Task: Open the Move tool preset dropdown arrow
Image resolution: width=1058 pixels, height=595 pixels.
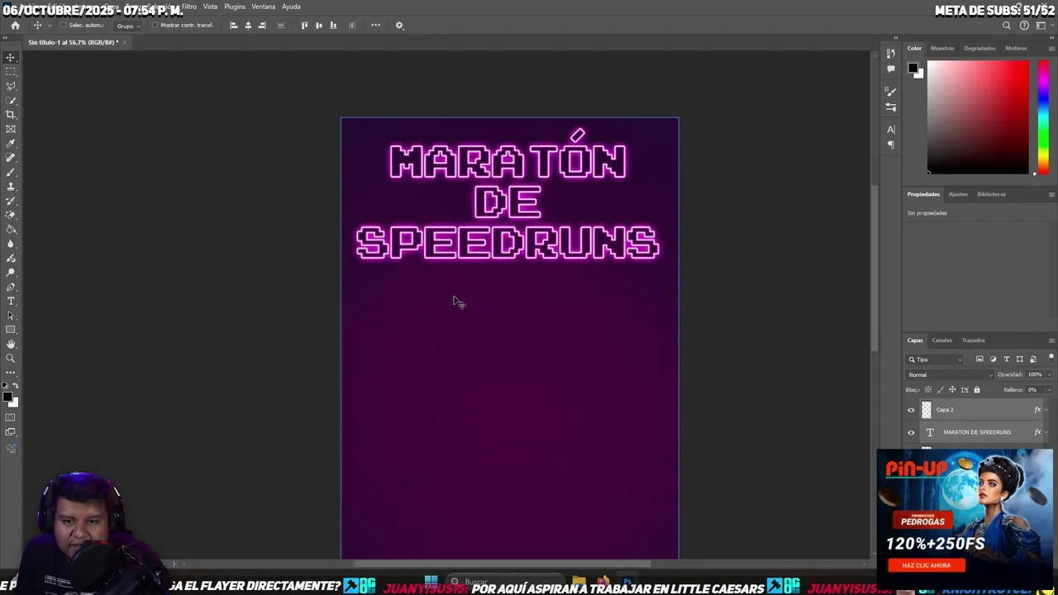Action: tap(48, 26)
